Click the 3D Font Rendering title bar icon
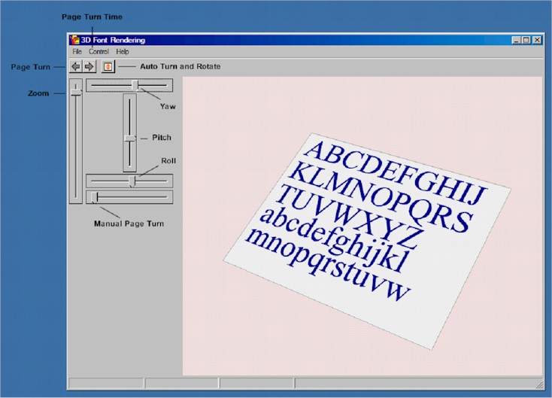 tap(74, 40)
